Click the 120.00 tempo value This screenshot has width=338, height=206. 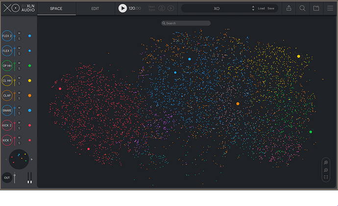pyautogui.click(x=135, y=8)
